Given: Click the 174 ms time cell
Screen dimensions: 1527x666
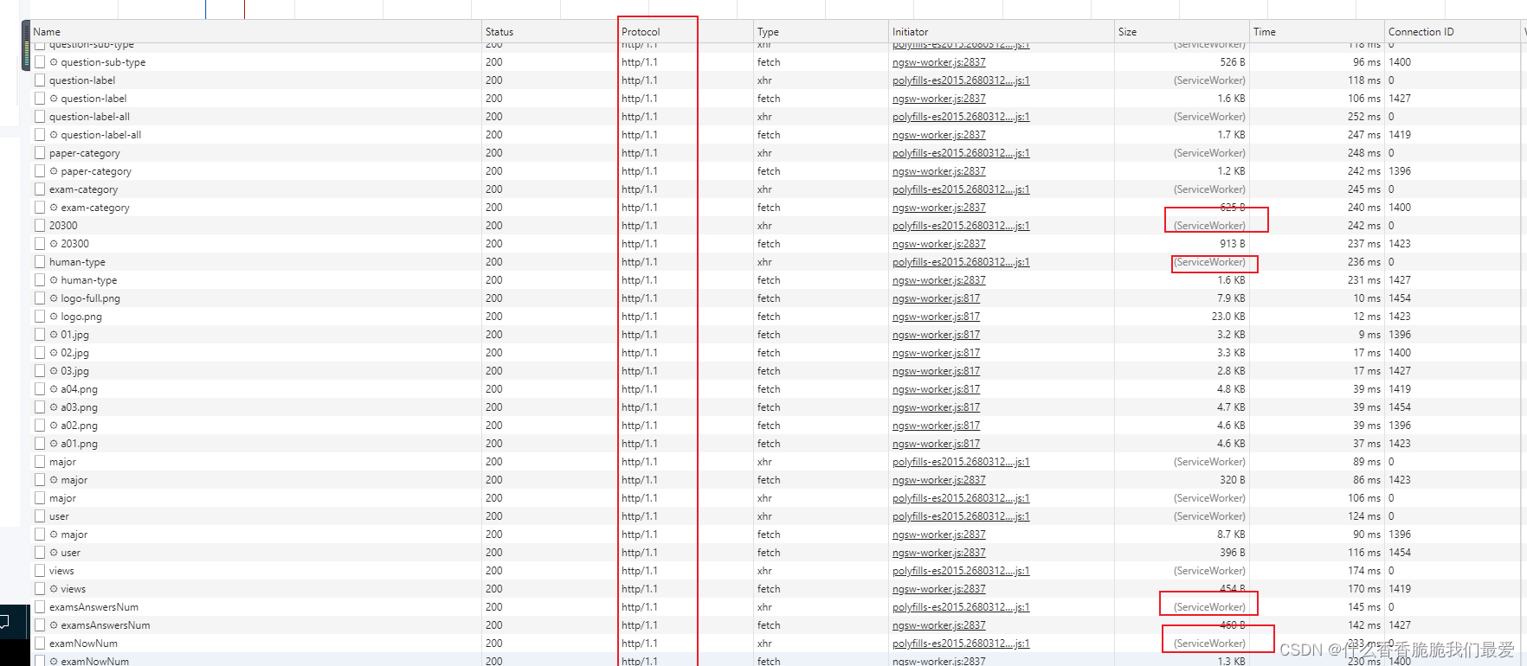Looking at the screenshot, I should coord(1364,571).
